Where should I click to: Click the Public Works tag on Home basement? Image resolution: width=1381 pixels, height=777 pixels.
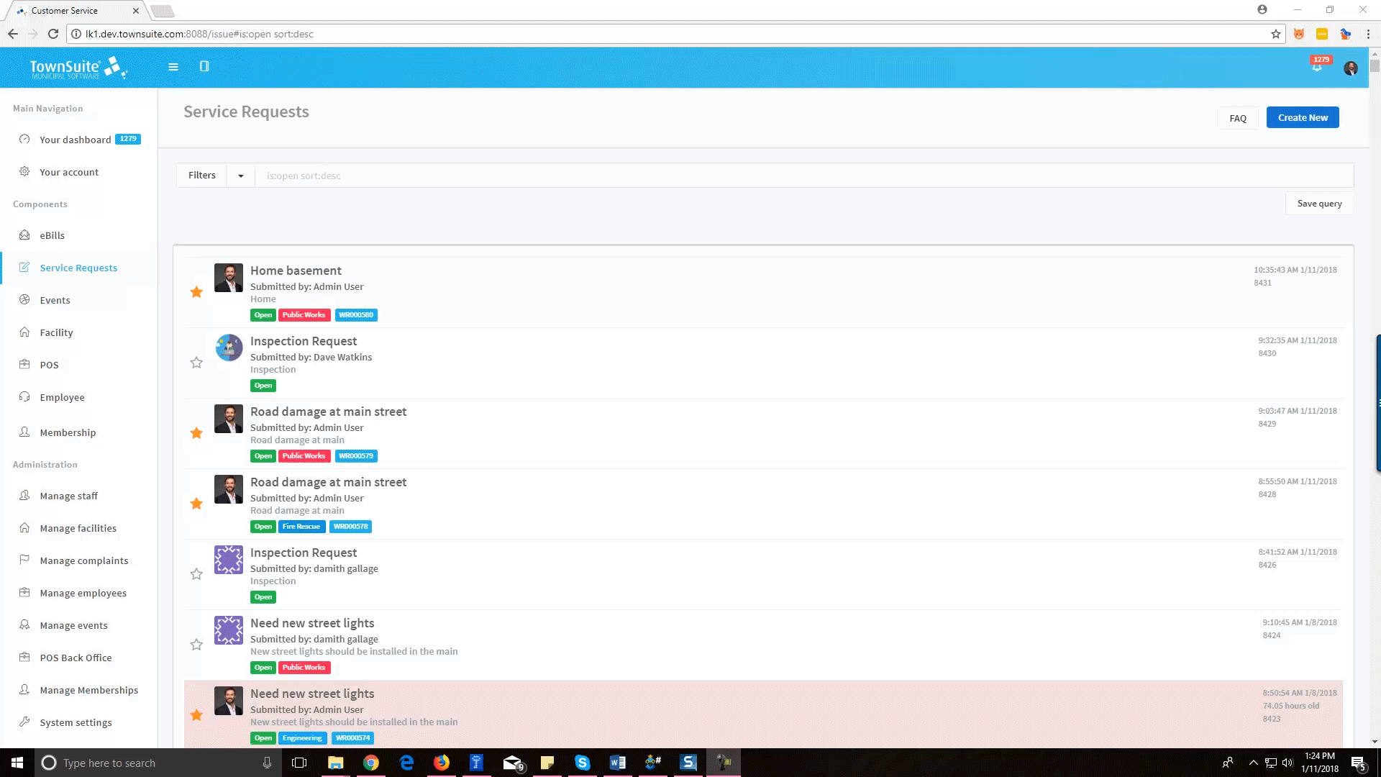click(304, 315)
